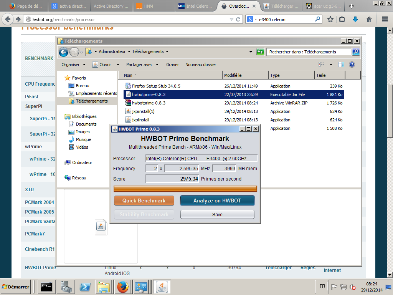Click the Explorer back arrow
This screenshot has height=295, width=393.
coord(63,52)
